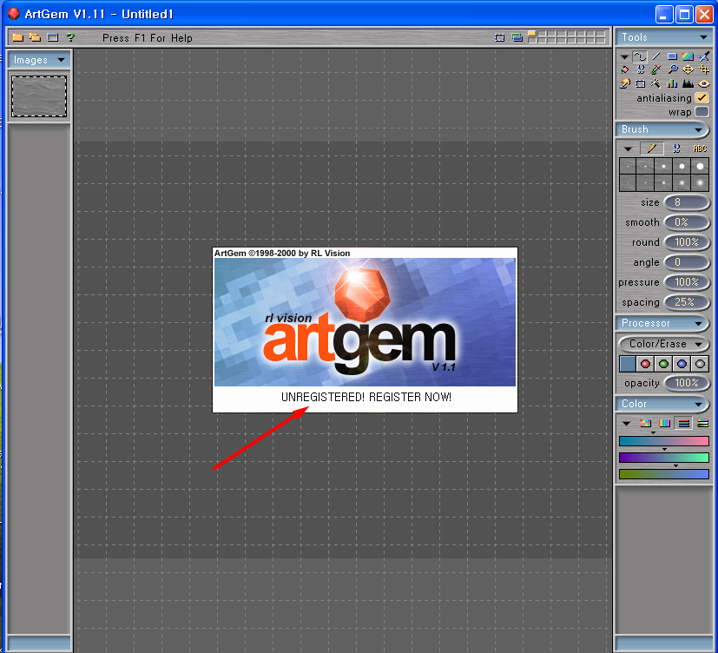Select the striped HSV slider mode
This screenshot has height=653, width=718.
click(x=703, y=423)
